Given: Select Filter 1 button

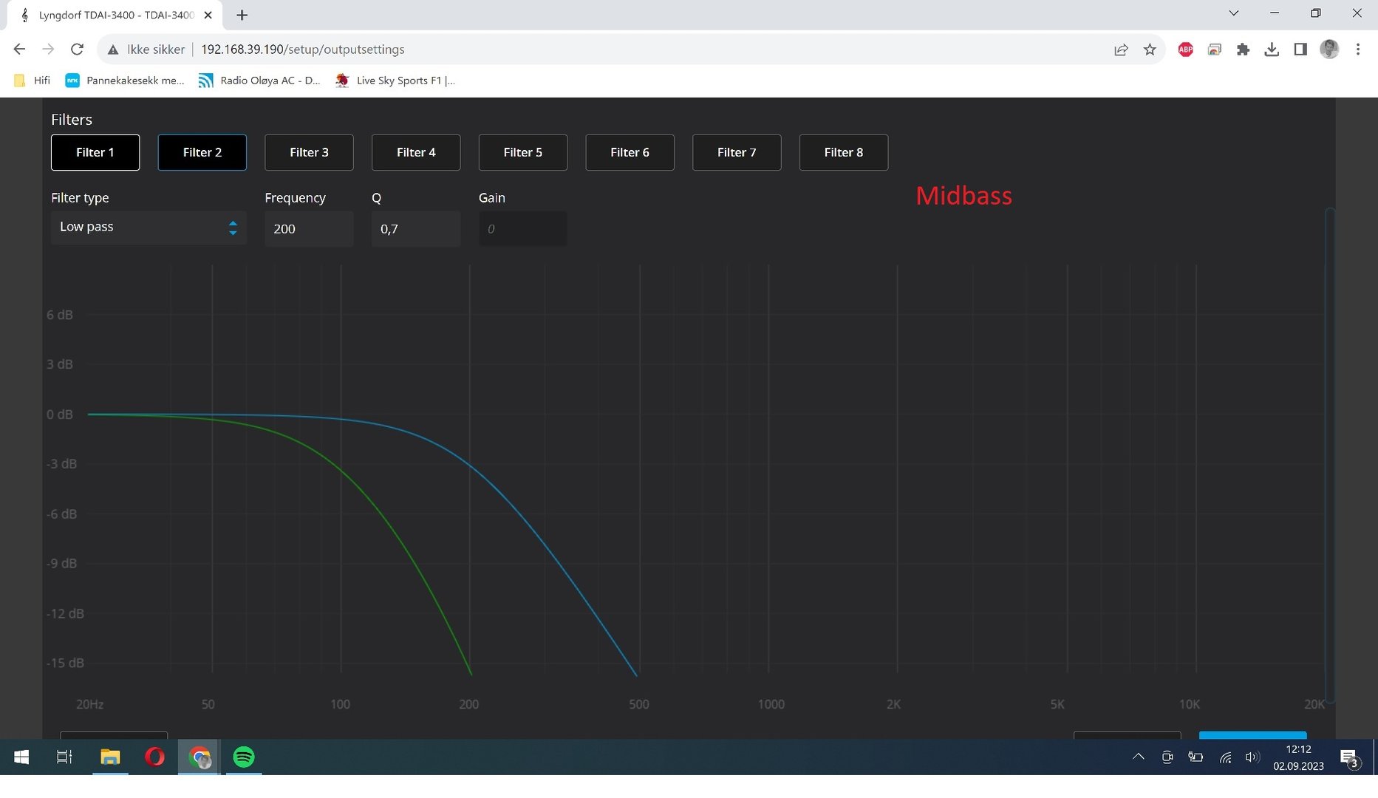Looking at the screenshot, I should tap(95, 152).
